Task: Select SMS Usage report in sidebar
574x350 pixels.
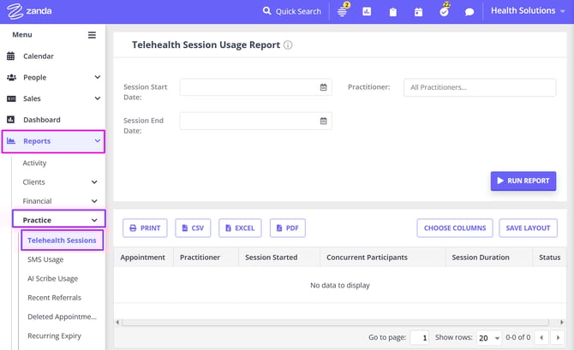Action: click(45, 259)
